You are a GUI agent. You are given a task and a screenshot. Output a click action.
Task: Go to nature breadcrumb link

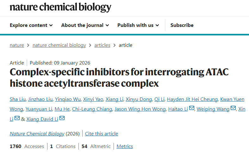point(17,45)
